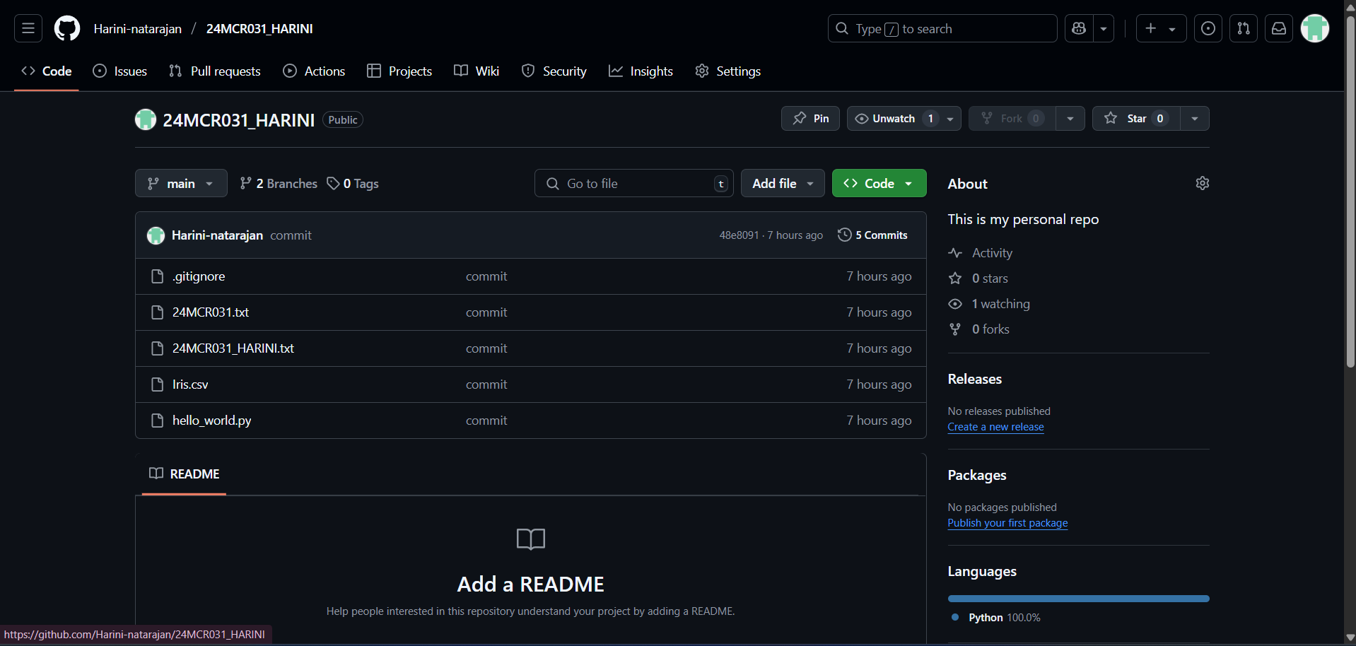The image size is (1356, 646).
Task: Star this repository
Action: coord(1136,119)
